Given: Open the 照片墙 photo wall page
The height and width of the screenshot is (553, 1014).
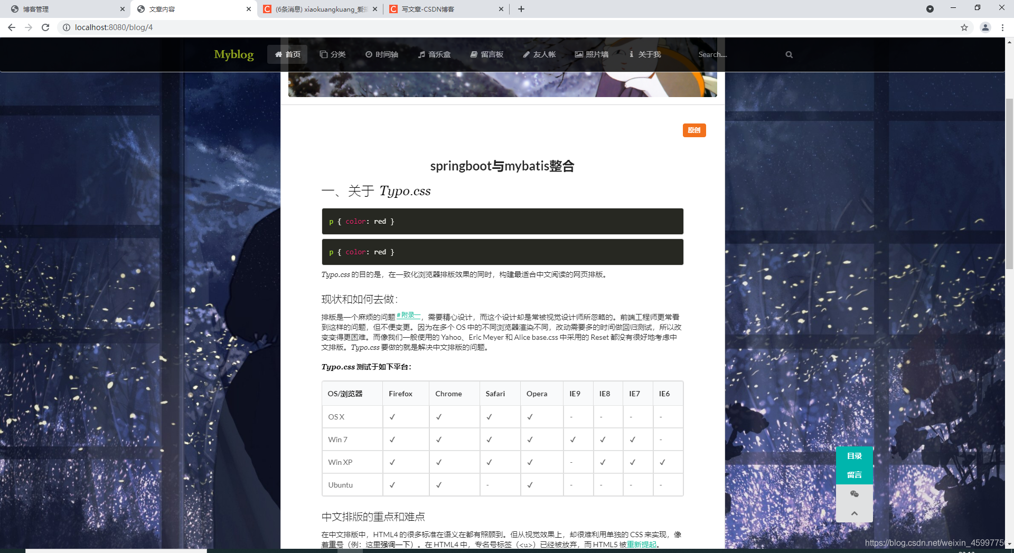Looking at the screenshot, I should point(591,54).
